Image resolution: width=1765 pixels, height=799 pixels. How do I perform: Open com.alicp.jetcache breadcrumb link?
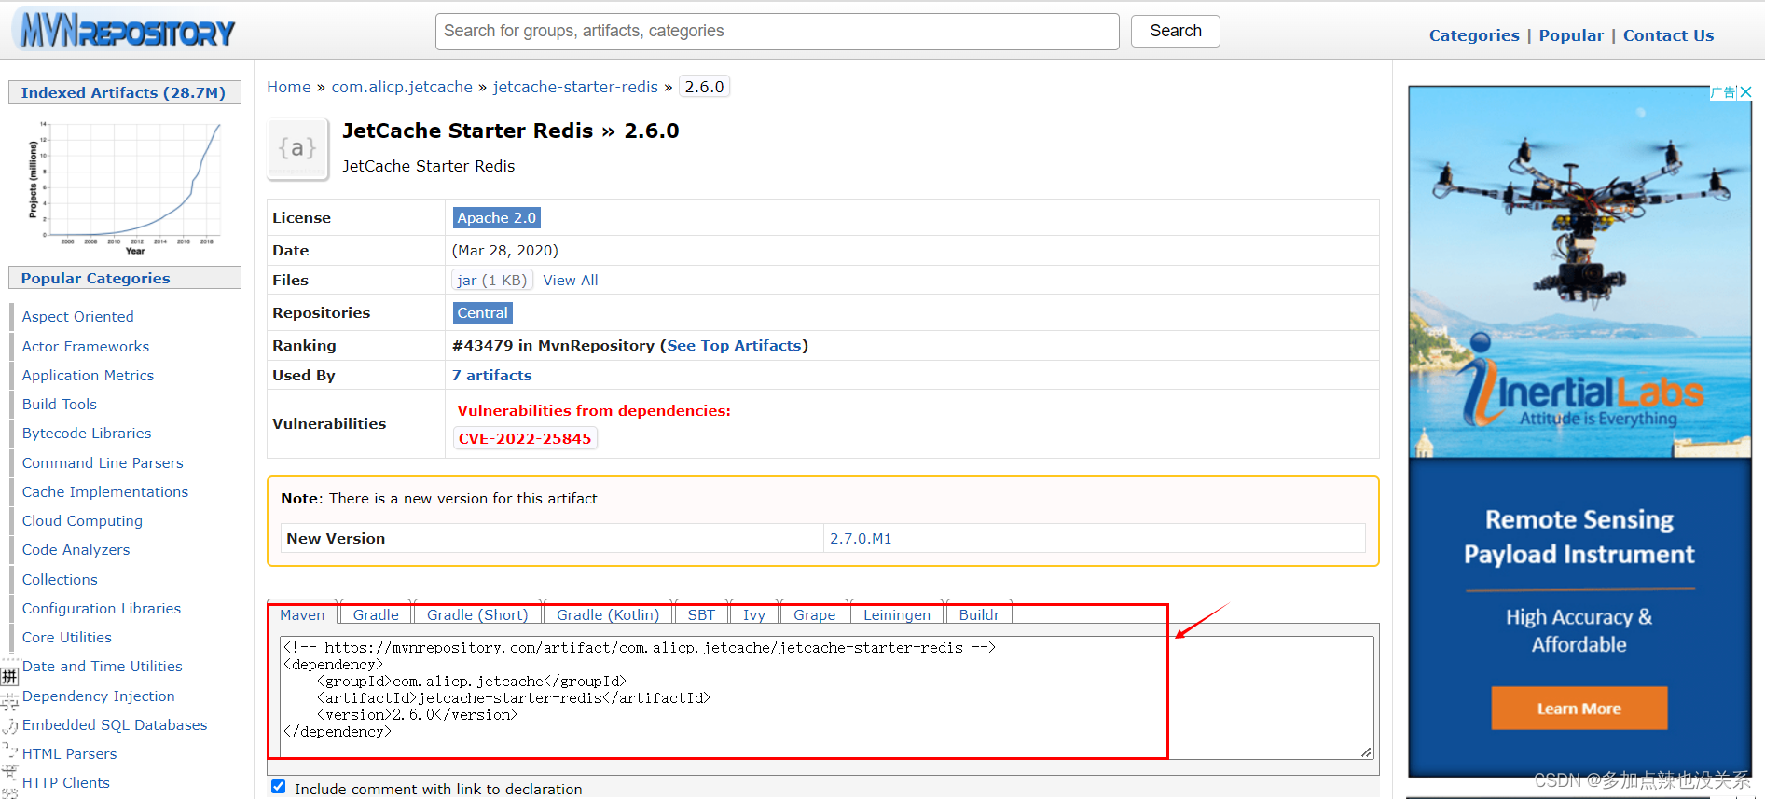coord(402,87)
